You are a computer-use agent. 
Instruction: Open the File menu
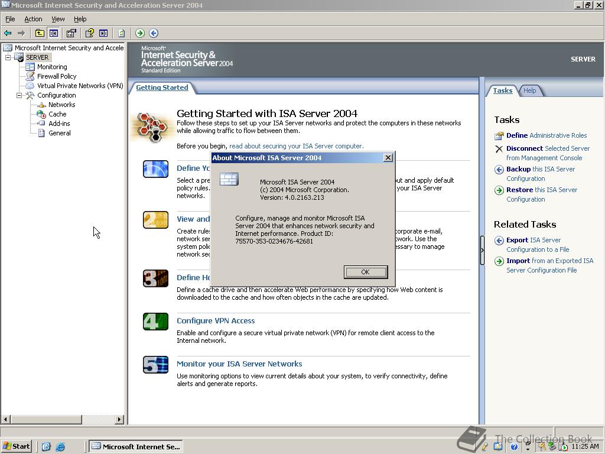pyautogui.click(x=10, y=19)
